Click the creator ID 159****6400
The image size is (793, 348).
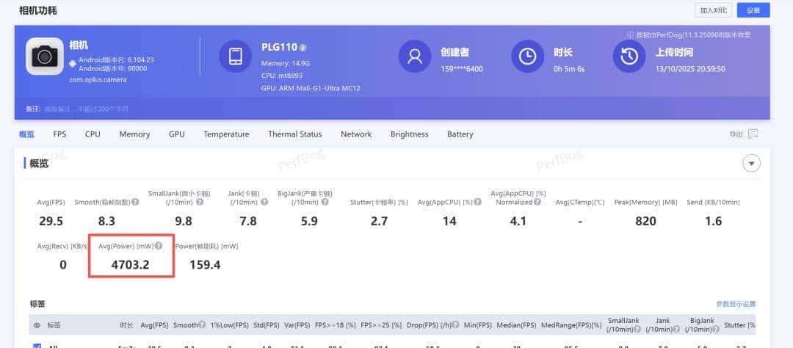(462, 69)
